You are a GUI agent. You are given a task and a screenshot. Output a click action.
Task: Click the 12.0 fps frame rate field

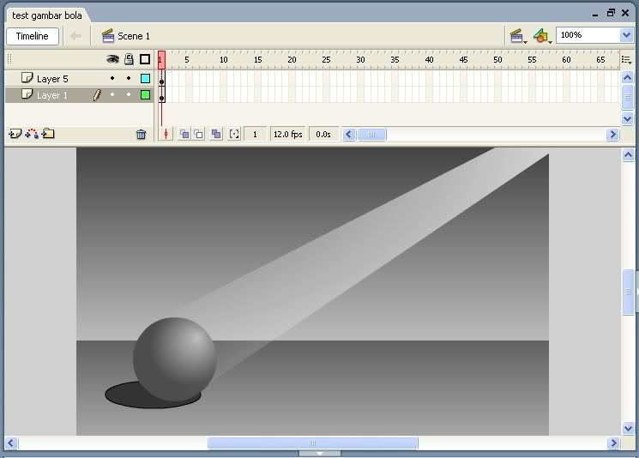[287, 134]
